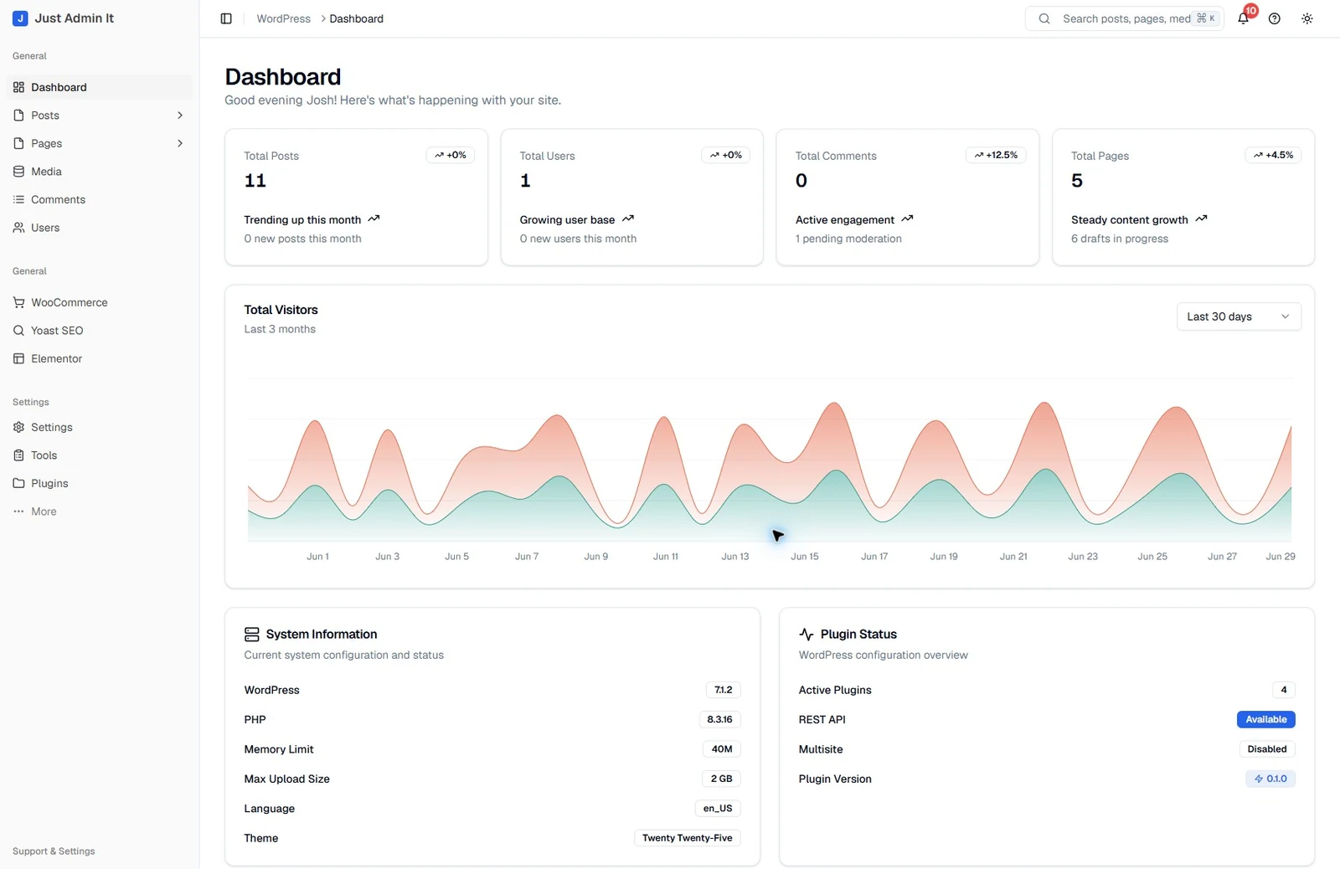Open the Last 30 days dropdown
This screenshot has height=869, width=1340.
[1239, 316]
